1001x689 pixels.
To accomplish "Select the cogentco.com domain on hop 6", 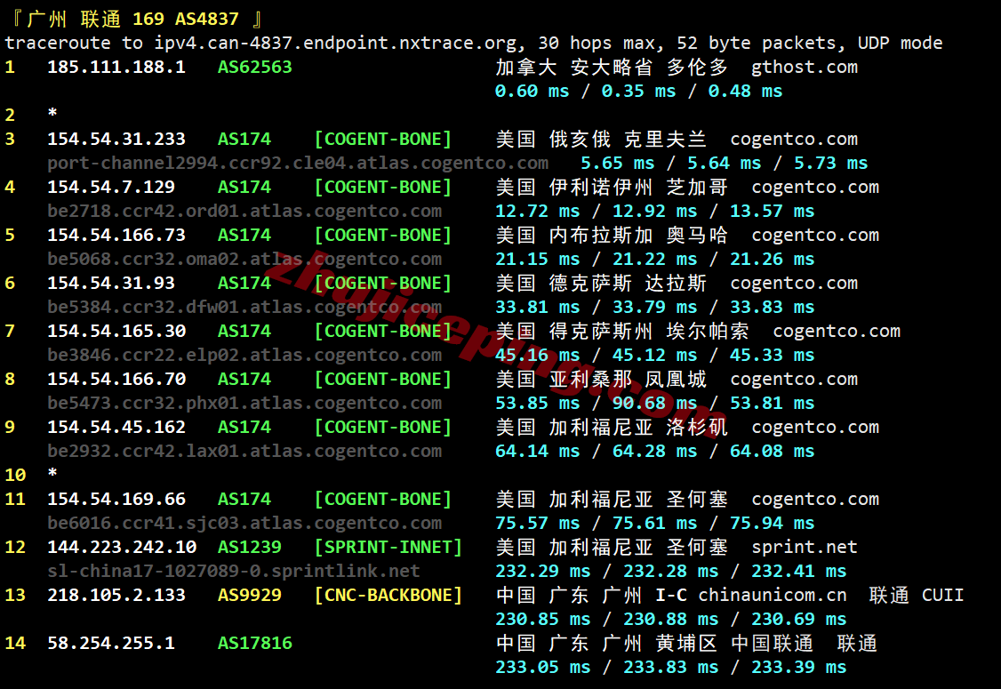I will 794,283.
